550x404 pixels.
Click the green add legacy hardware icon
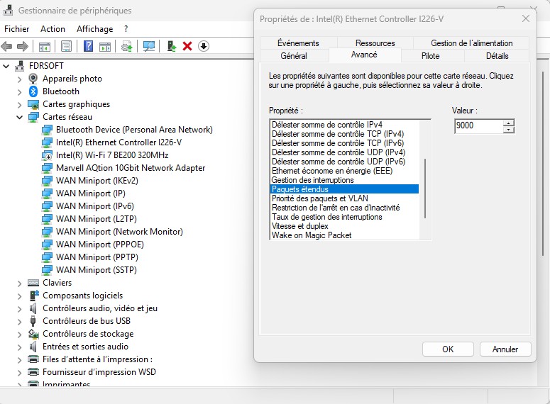click(x=171, y=46)
